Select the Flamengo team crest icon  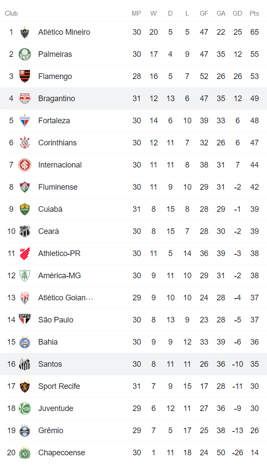(x=25, y=77)
